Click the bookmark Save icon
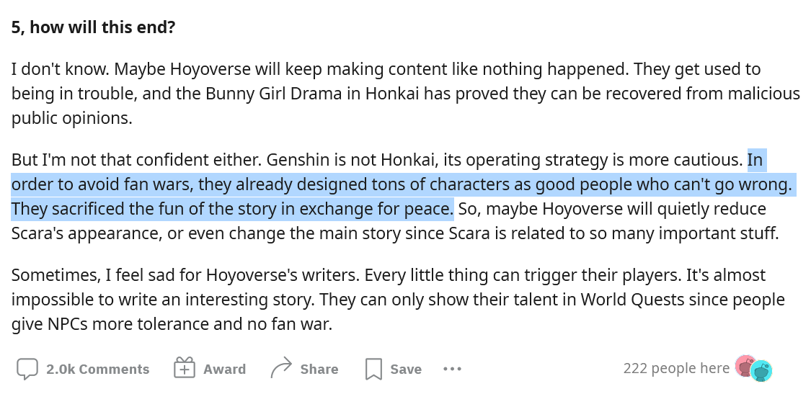The width and height of the screenshot is (811, 394). point(373,369)
